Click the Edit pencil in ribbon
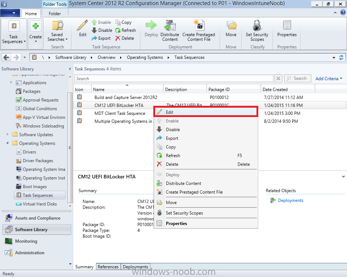347x277 pixels. (83, 29)
